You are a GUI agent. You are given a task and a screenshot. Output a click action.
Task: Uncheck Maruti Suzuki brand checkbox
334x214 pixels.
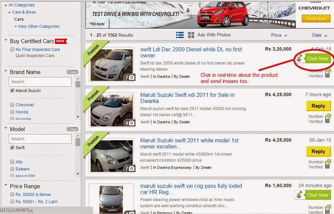click(x=12, y=91)
